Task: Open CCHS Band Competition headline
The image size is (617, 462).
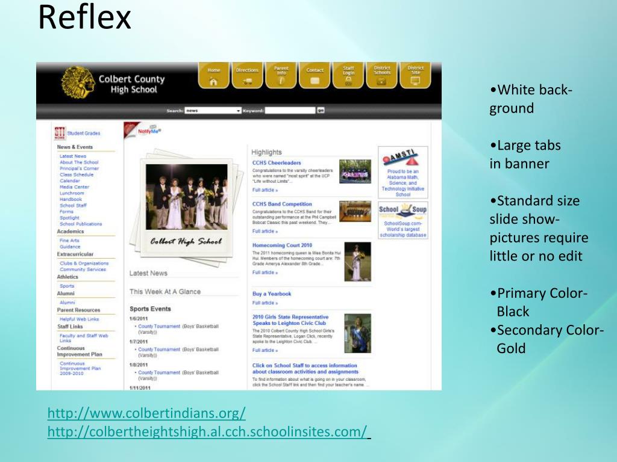Action: click(x=282, y=204)
